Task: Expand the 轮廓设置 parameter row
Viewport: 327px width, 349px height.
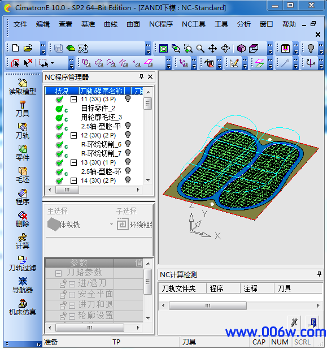Action: [72, 316]
